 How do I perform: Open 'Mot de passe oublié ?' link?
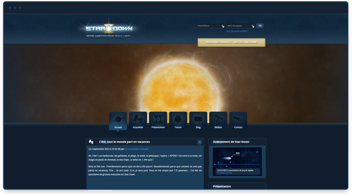(237, 31)
